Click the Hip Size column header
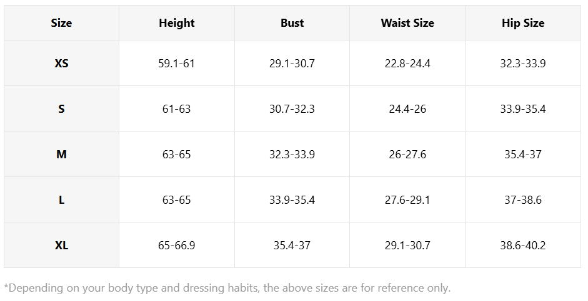588x301 pixels. click(523, 23)
